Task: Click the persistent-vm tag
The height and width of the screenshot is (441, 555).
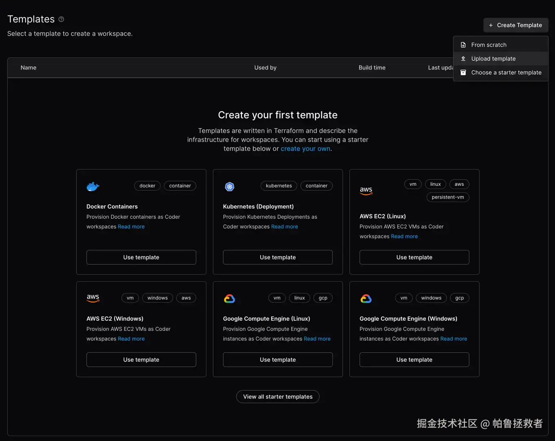Action: (x=448, y=197)
